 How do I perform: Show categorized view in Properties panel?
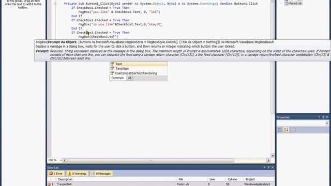pos(280,130)
